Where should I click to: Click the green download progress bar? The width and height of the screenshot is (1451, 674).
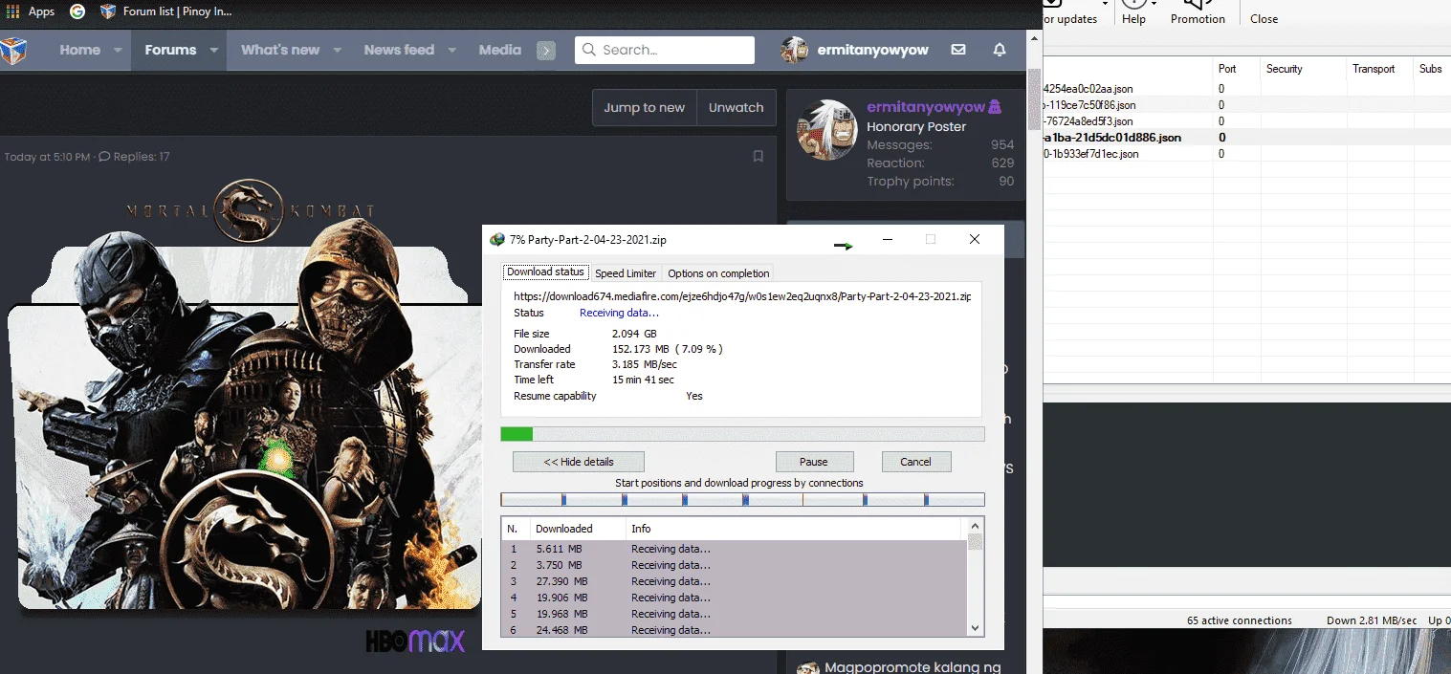click(x=742, y=434)
